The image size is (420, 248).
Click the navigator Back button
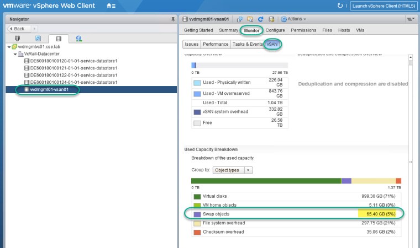point(19,29)
